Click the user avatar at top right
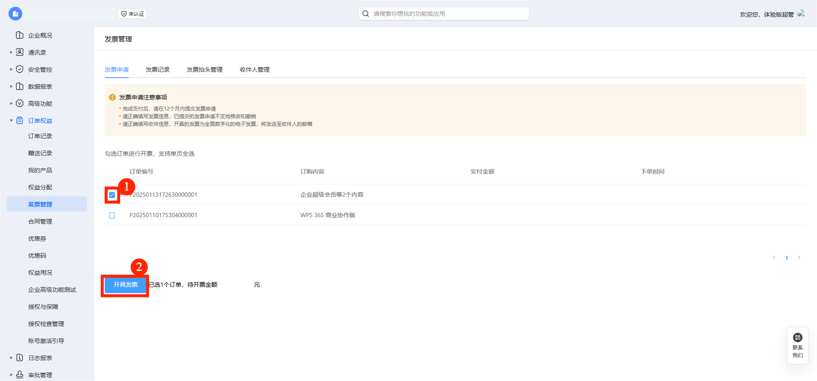The image size is (817, 381). coord(801,14)
